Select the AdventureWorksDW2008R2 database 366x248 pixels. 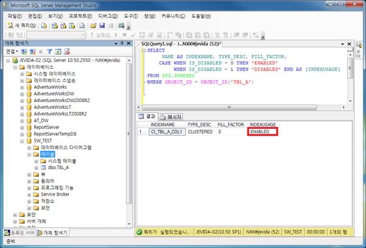point(61,100)
